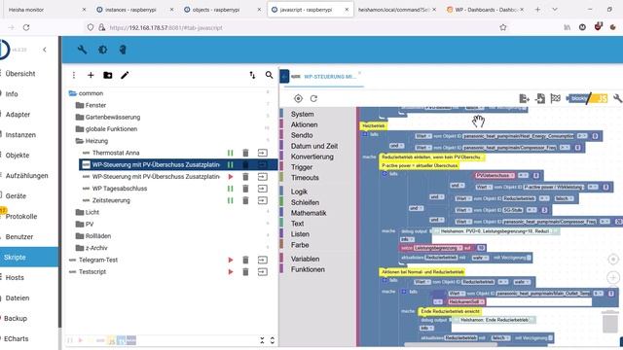Screen dimensions: 623x350
Task: Open Thermostat Anna script log icon
Action: tap(262, 153)
